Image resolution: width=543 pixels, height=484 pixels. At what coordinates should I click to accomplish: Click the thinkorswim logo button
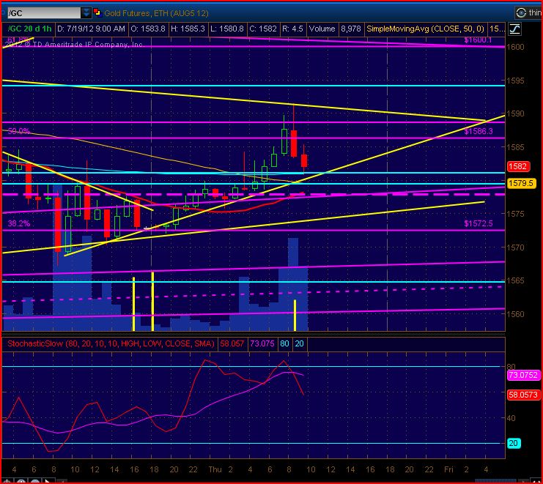529,12
